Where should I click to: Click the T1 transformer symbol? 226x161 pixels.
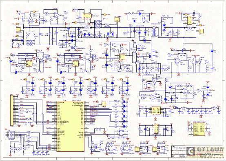coord(155,32)
